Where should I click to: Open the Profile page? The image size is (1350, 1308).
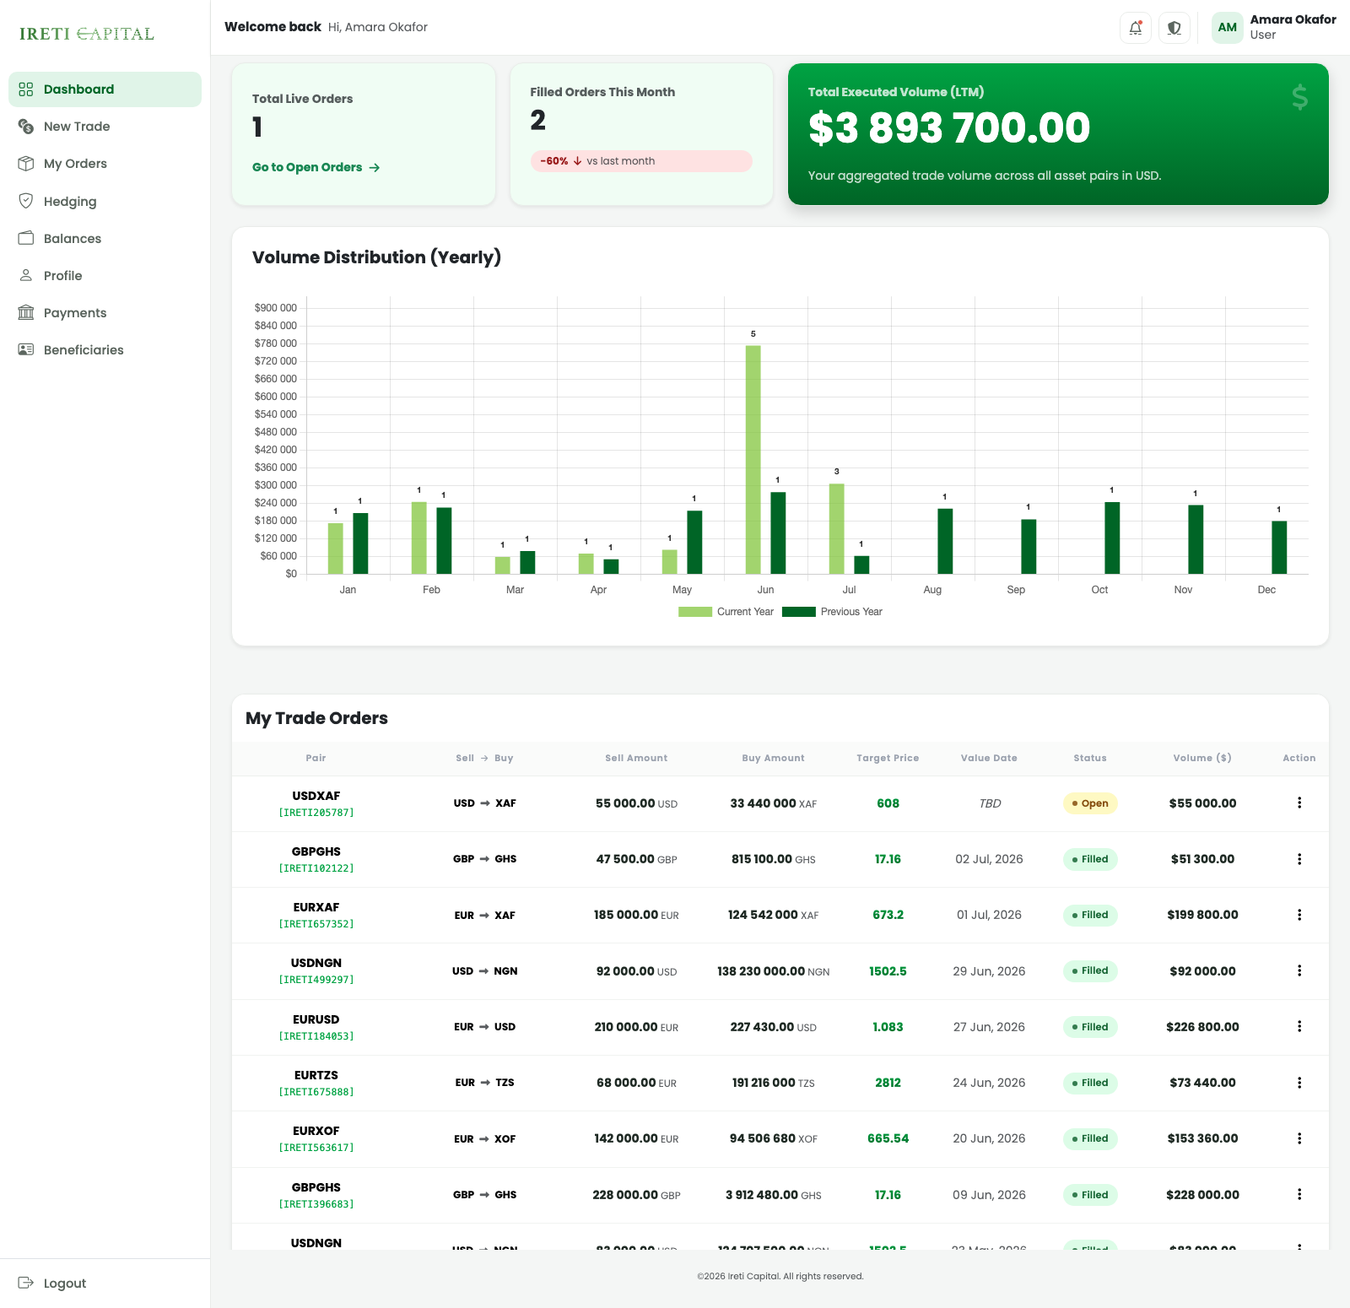tap(105, 275)
